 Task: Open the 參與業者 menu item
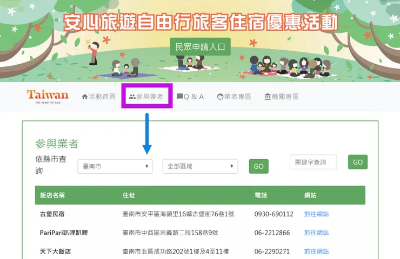click(x=146, y=97)
